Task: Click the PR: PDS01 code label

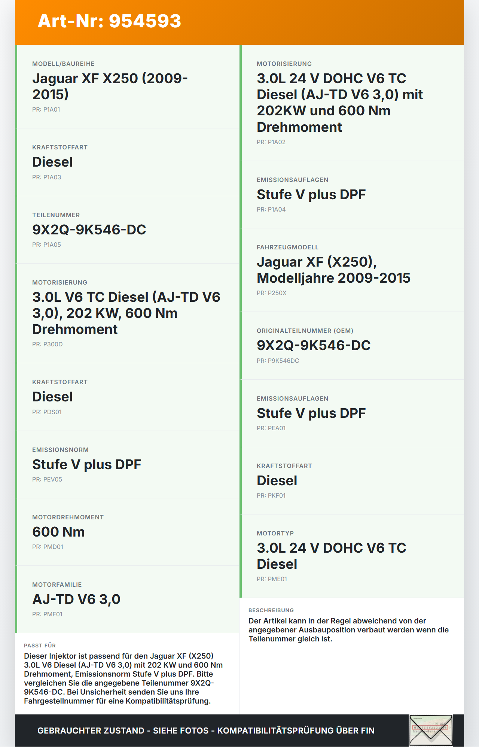Action: (x=47, y=412)
